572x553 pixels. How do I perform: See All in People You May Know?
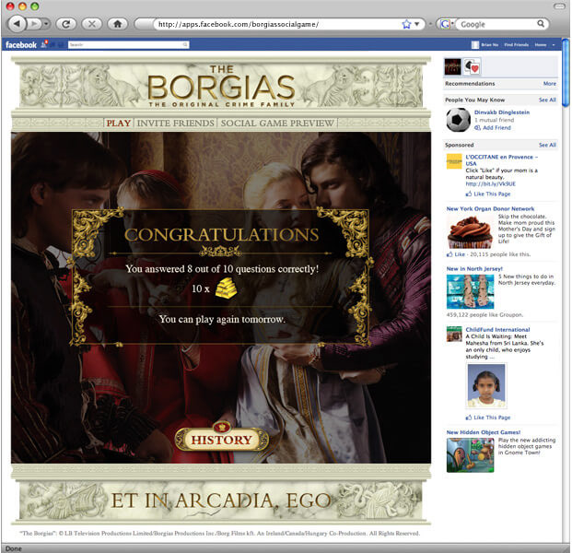[547, 100]
